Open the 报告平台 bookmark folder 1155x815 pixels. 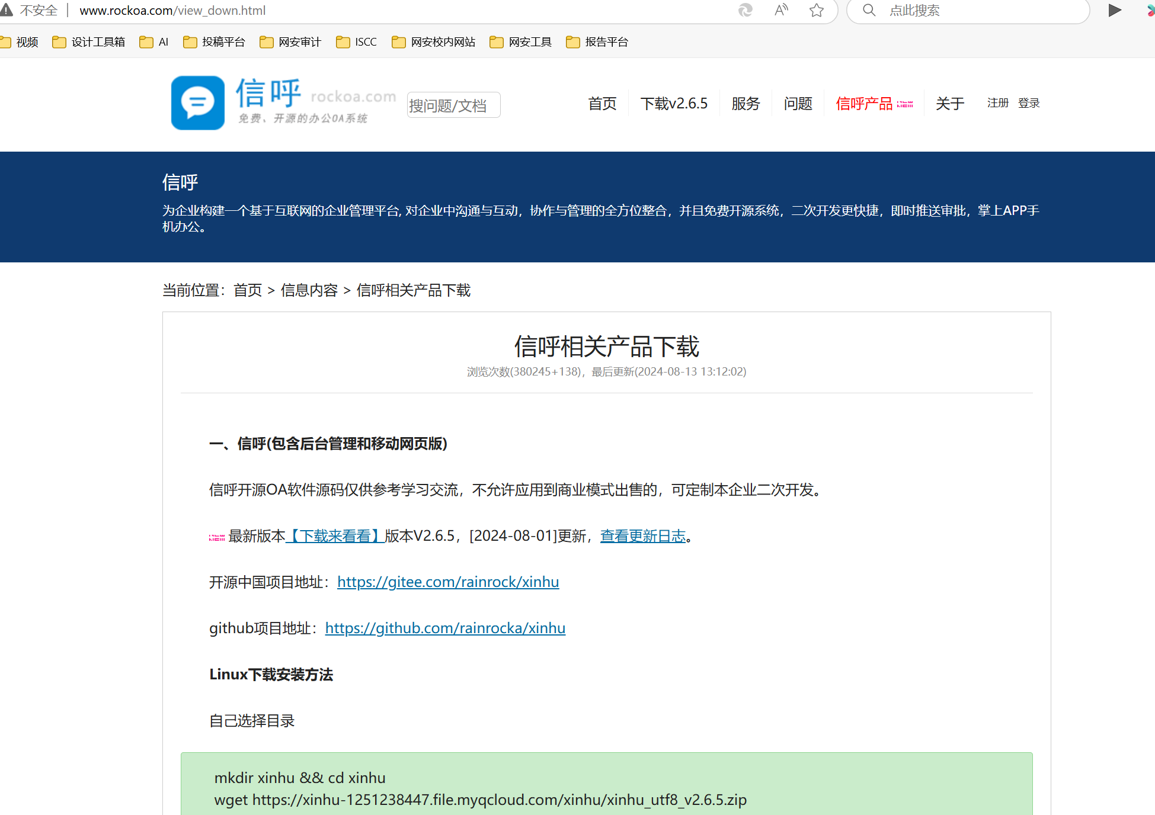tap(597, 42)
